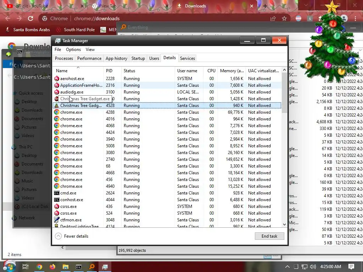363x272 pixels.
Task: Click the End task button
Action: pyautogui.click(x=269, y=236)
